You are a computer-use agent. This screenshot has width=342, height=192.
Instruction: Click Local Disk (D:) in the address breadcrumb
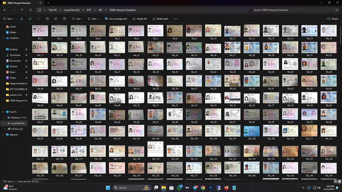[x=72, y=10]
